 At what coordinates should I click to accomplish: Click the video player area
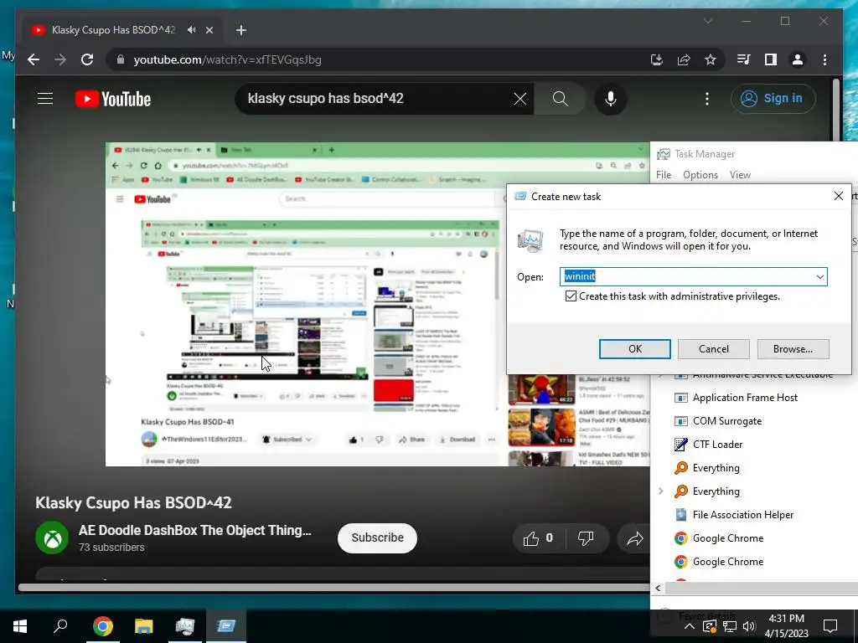tap(377, 304)
